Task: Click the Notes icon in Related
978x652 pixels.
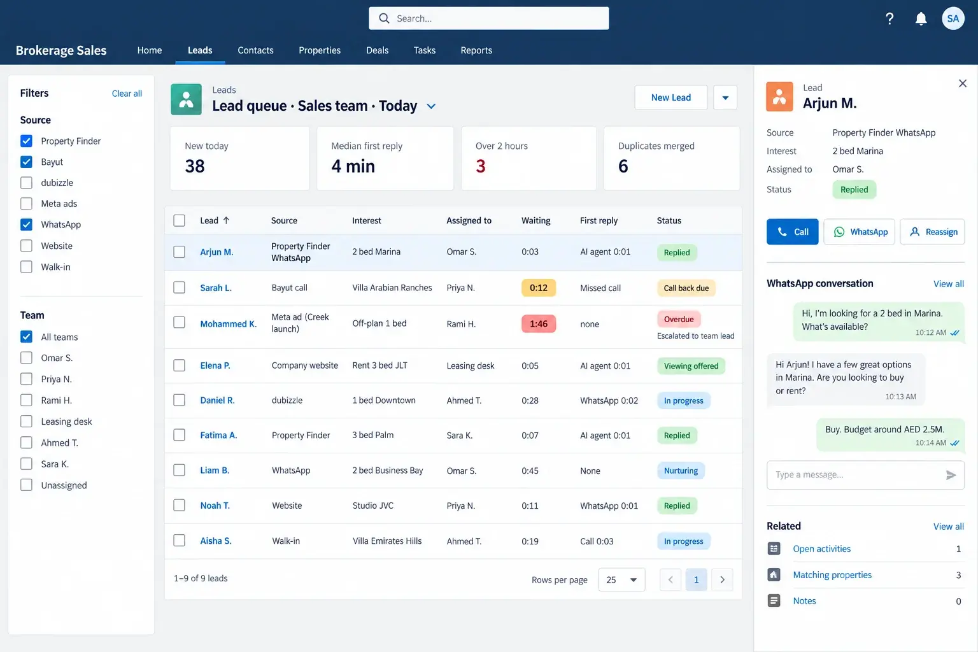Action: (774, 601)
